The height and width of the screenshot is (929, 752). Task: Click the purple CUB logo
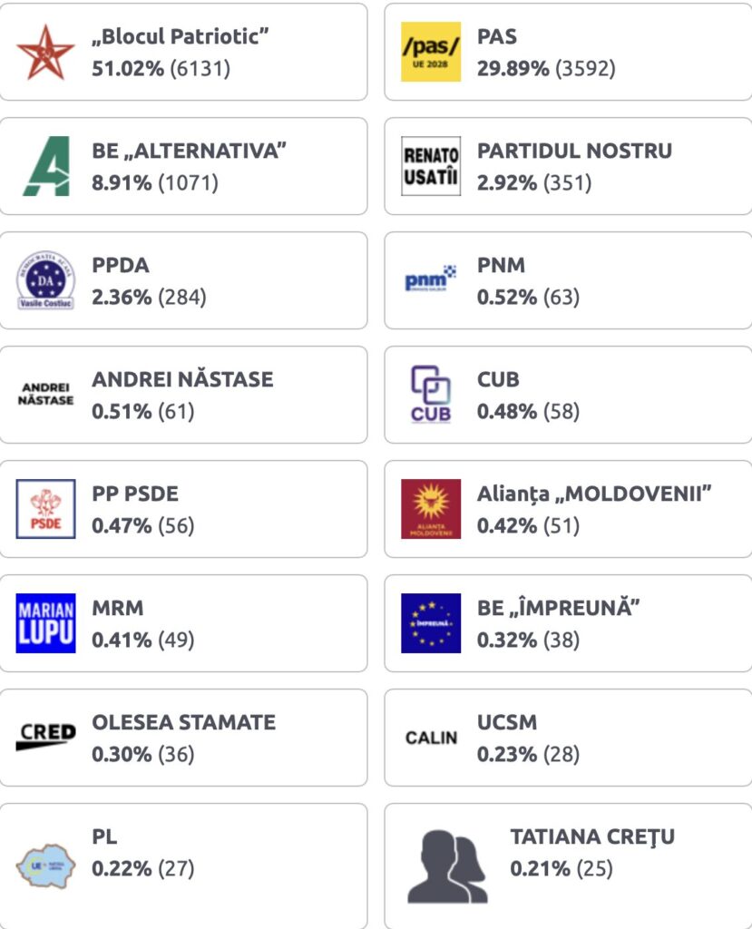[x=431, y=394]
